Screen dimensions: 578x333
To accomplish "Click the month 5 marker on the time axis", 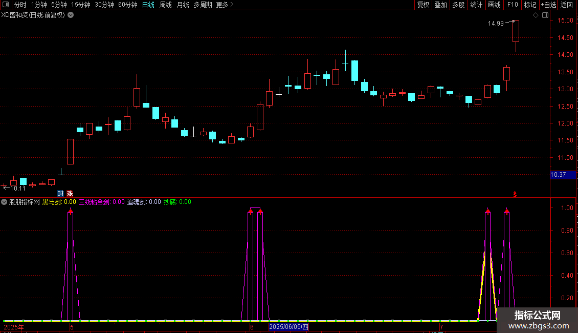I will (72, 327).
